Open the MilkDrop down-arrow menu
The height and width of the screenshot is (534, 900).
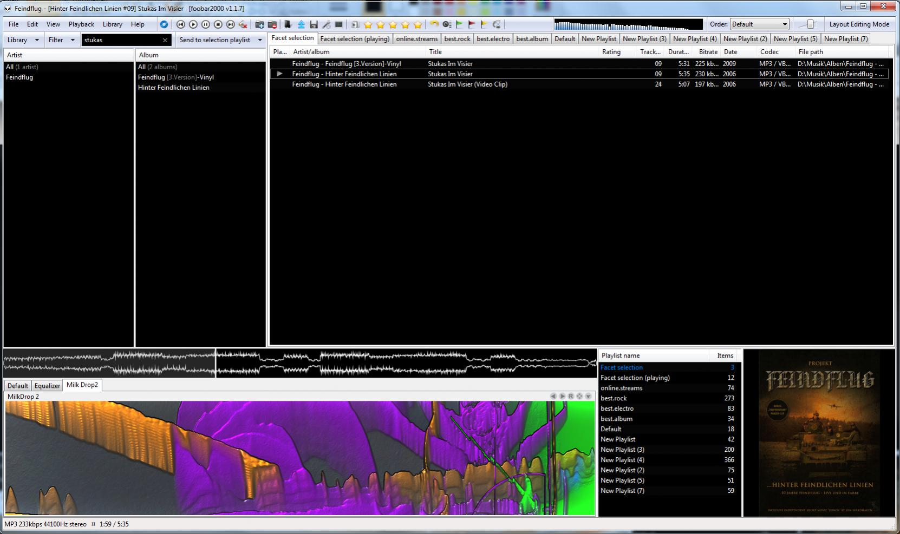click(588, 397)
